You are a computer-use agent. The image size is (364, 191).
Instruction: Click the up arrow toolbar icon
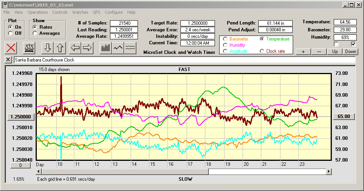[x=60, y=48]
